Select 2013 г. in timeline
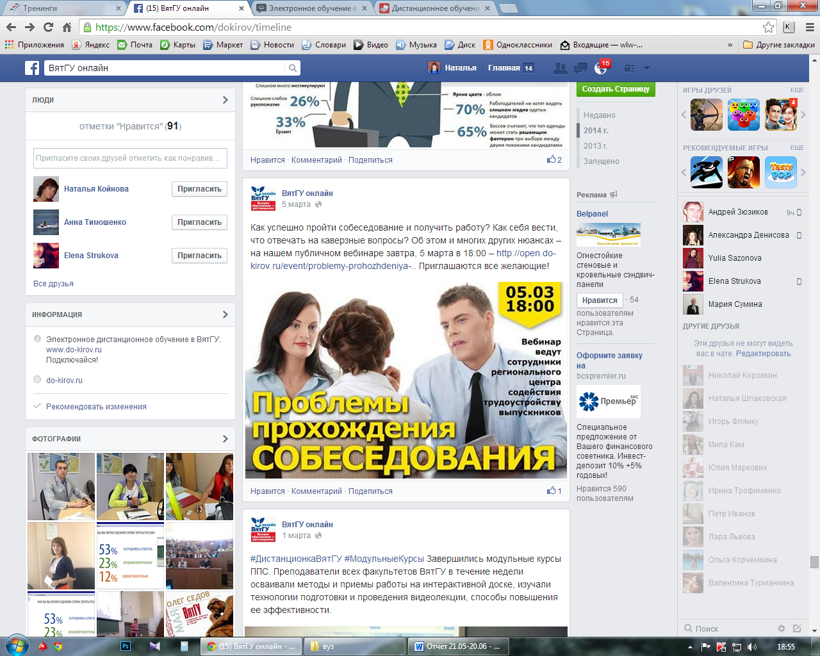Screen dimensions: 820x656 [x=595, y=146]
